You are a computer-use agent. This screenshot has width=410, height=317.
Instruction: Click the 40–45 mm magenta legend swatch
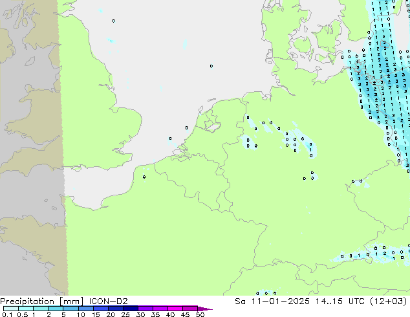[x=175, y=309]
